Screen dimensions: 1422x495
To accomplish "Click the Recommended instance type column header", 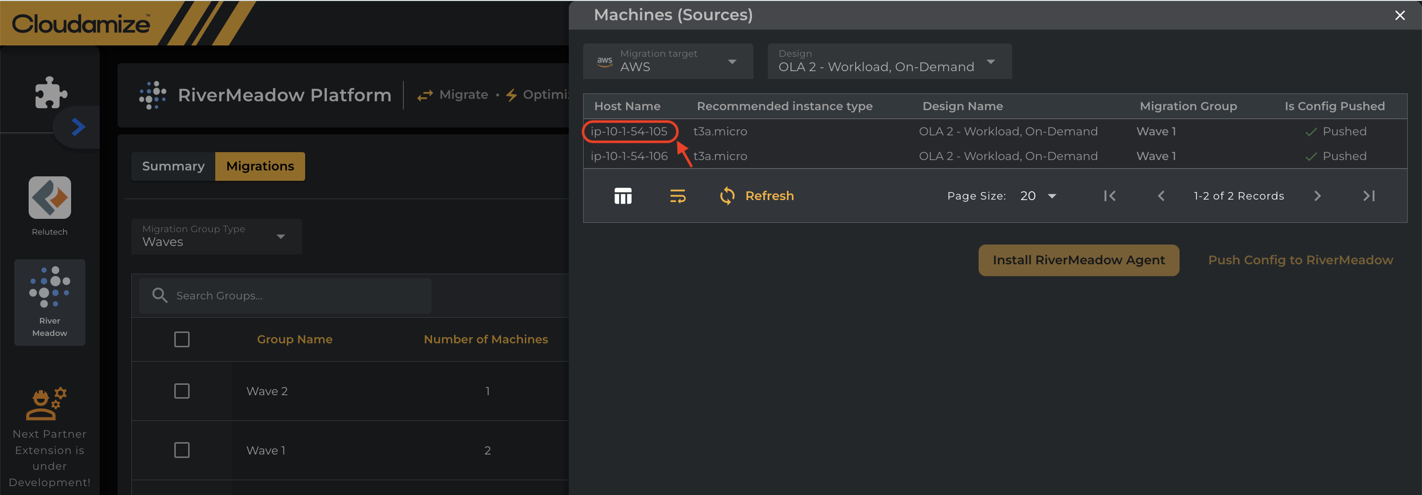I will pyautogui.click(x=785, y=106).
